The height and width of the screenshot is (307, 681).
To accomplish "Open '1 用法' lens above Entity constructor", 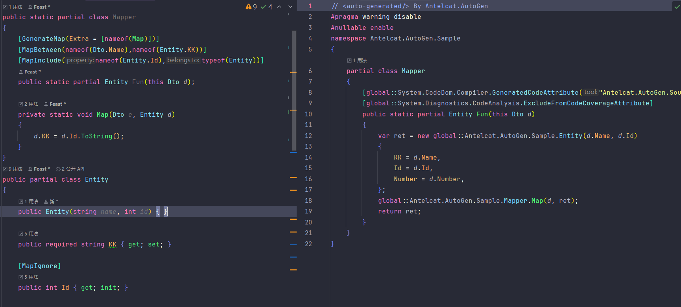I will pyautogui.click(x=28, y=201).
